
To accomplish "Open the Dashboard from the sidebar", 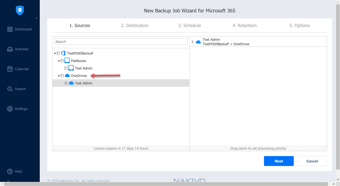I will [x=21, y=29].
